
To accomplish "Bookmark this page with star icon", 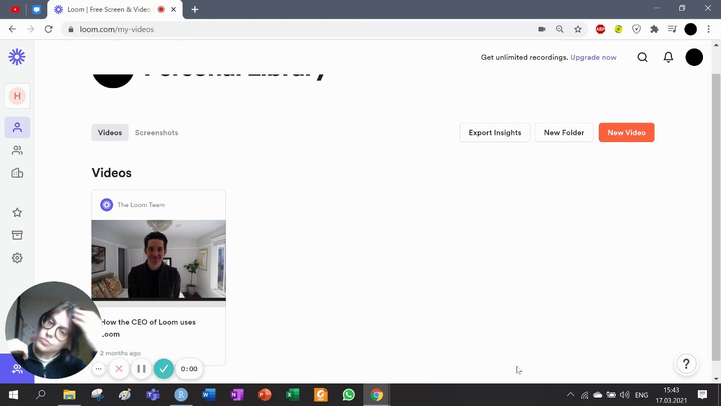I will [x=578, y=29].
